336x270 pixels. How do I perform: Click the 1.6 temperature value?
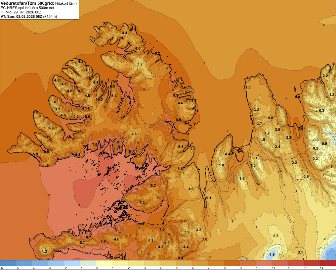[242, 178]
